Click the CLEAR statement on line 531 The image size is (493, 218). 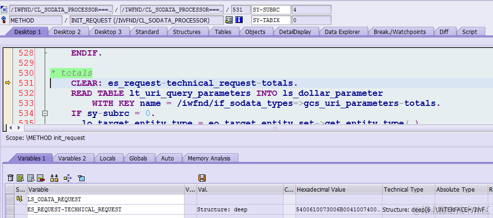tap(184, 83)
